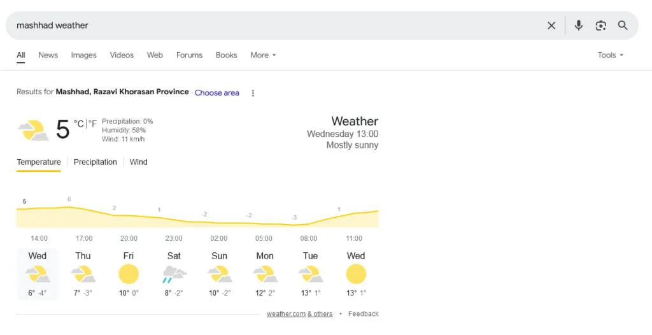Image resolution: width=652 pixels, height=335 pixels.
Task: Click the 08:00 time label on the chart
Action: tap(309, 238)
